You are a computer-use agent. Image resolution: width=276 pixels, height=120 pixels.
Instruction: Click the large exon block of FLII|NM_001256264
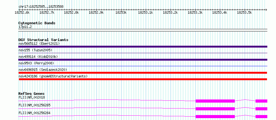(x=215, y=117)
